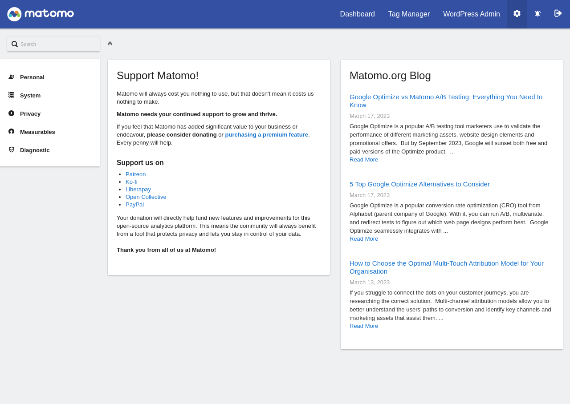
Task: Click the Diagnostic shield icon
Action: point(11,150)
